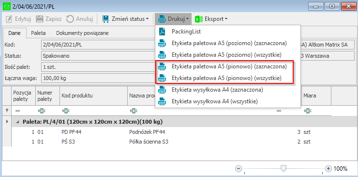Click the quantity 2 in Półka ścienna row

(298, 142)
